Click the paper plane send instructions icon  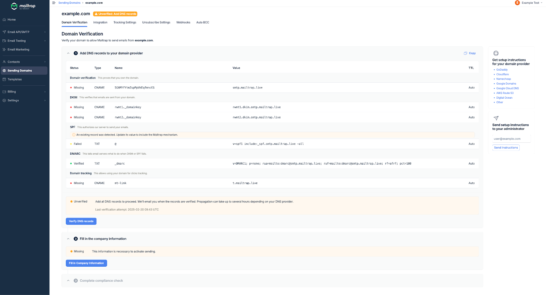pyautogui.click(x=496, y=118)
